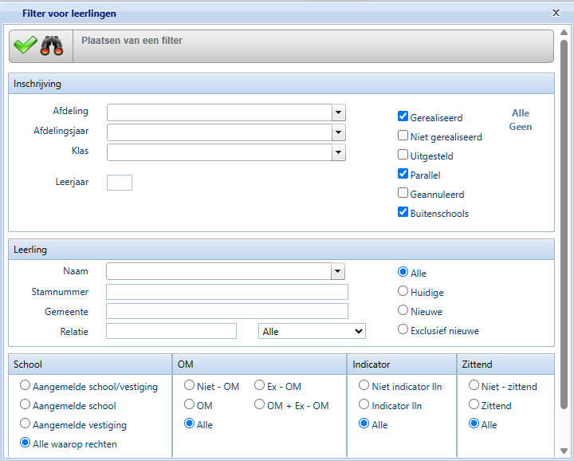The image size is (574, 461).
Task: Select Alle in the OM section
Action: pos(189,424)
